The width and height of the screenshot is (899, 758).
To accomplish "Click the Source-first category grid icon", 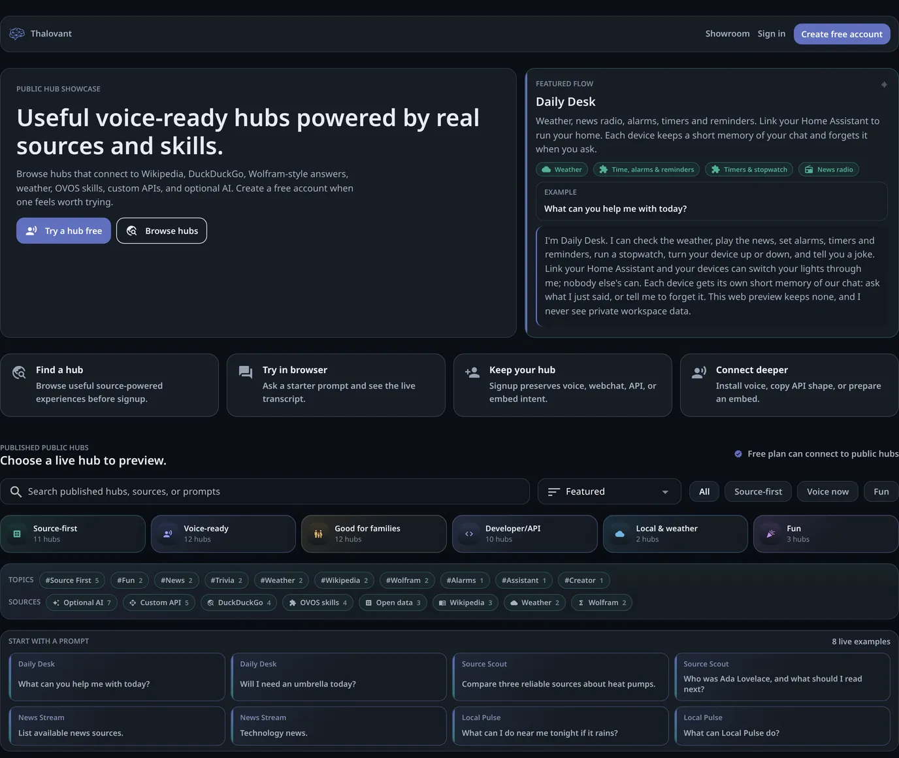I will (17, 534).
